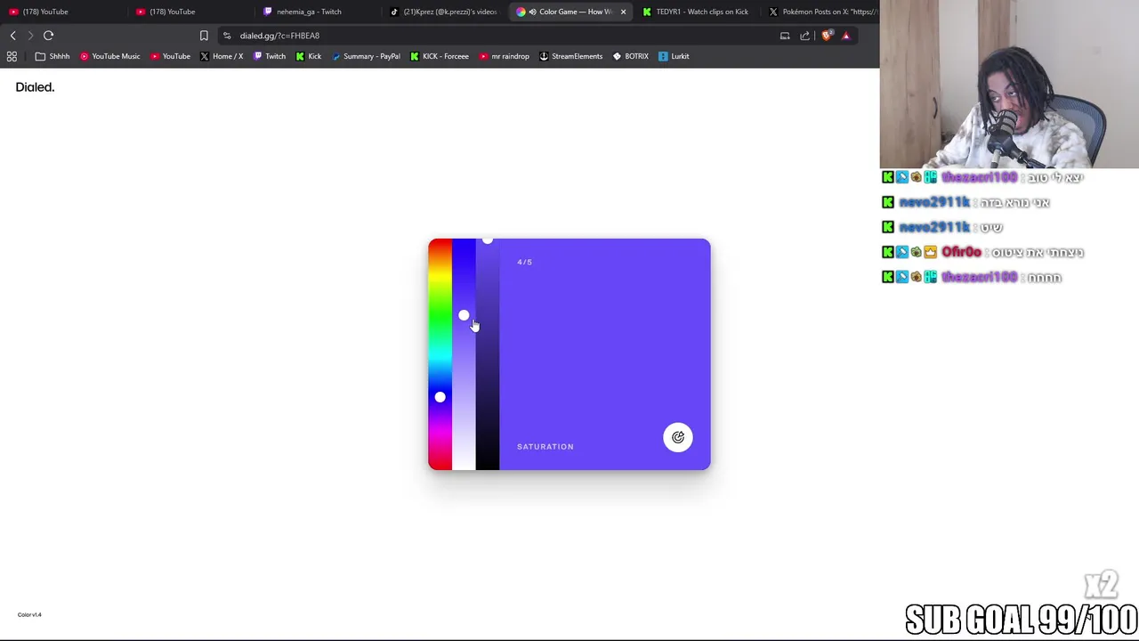Click the cast screen icon in toolbar
Viewport: 1139px width, 641px height.
(785, 36)
